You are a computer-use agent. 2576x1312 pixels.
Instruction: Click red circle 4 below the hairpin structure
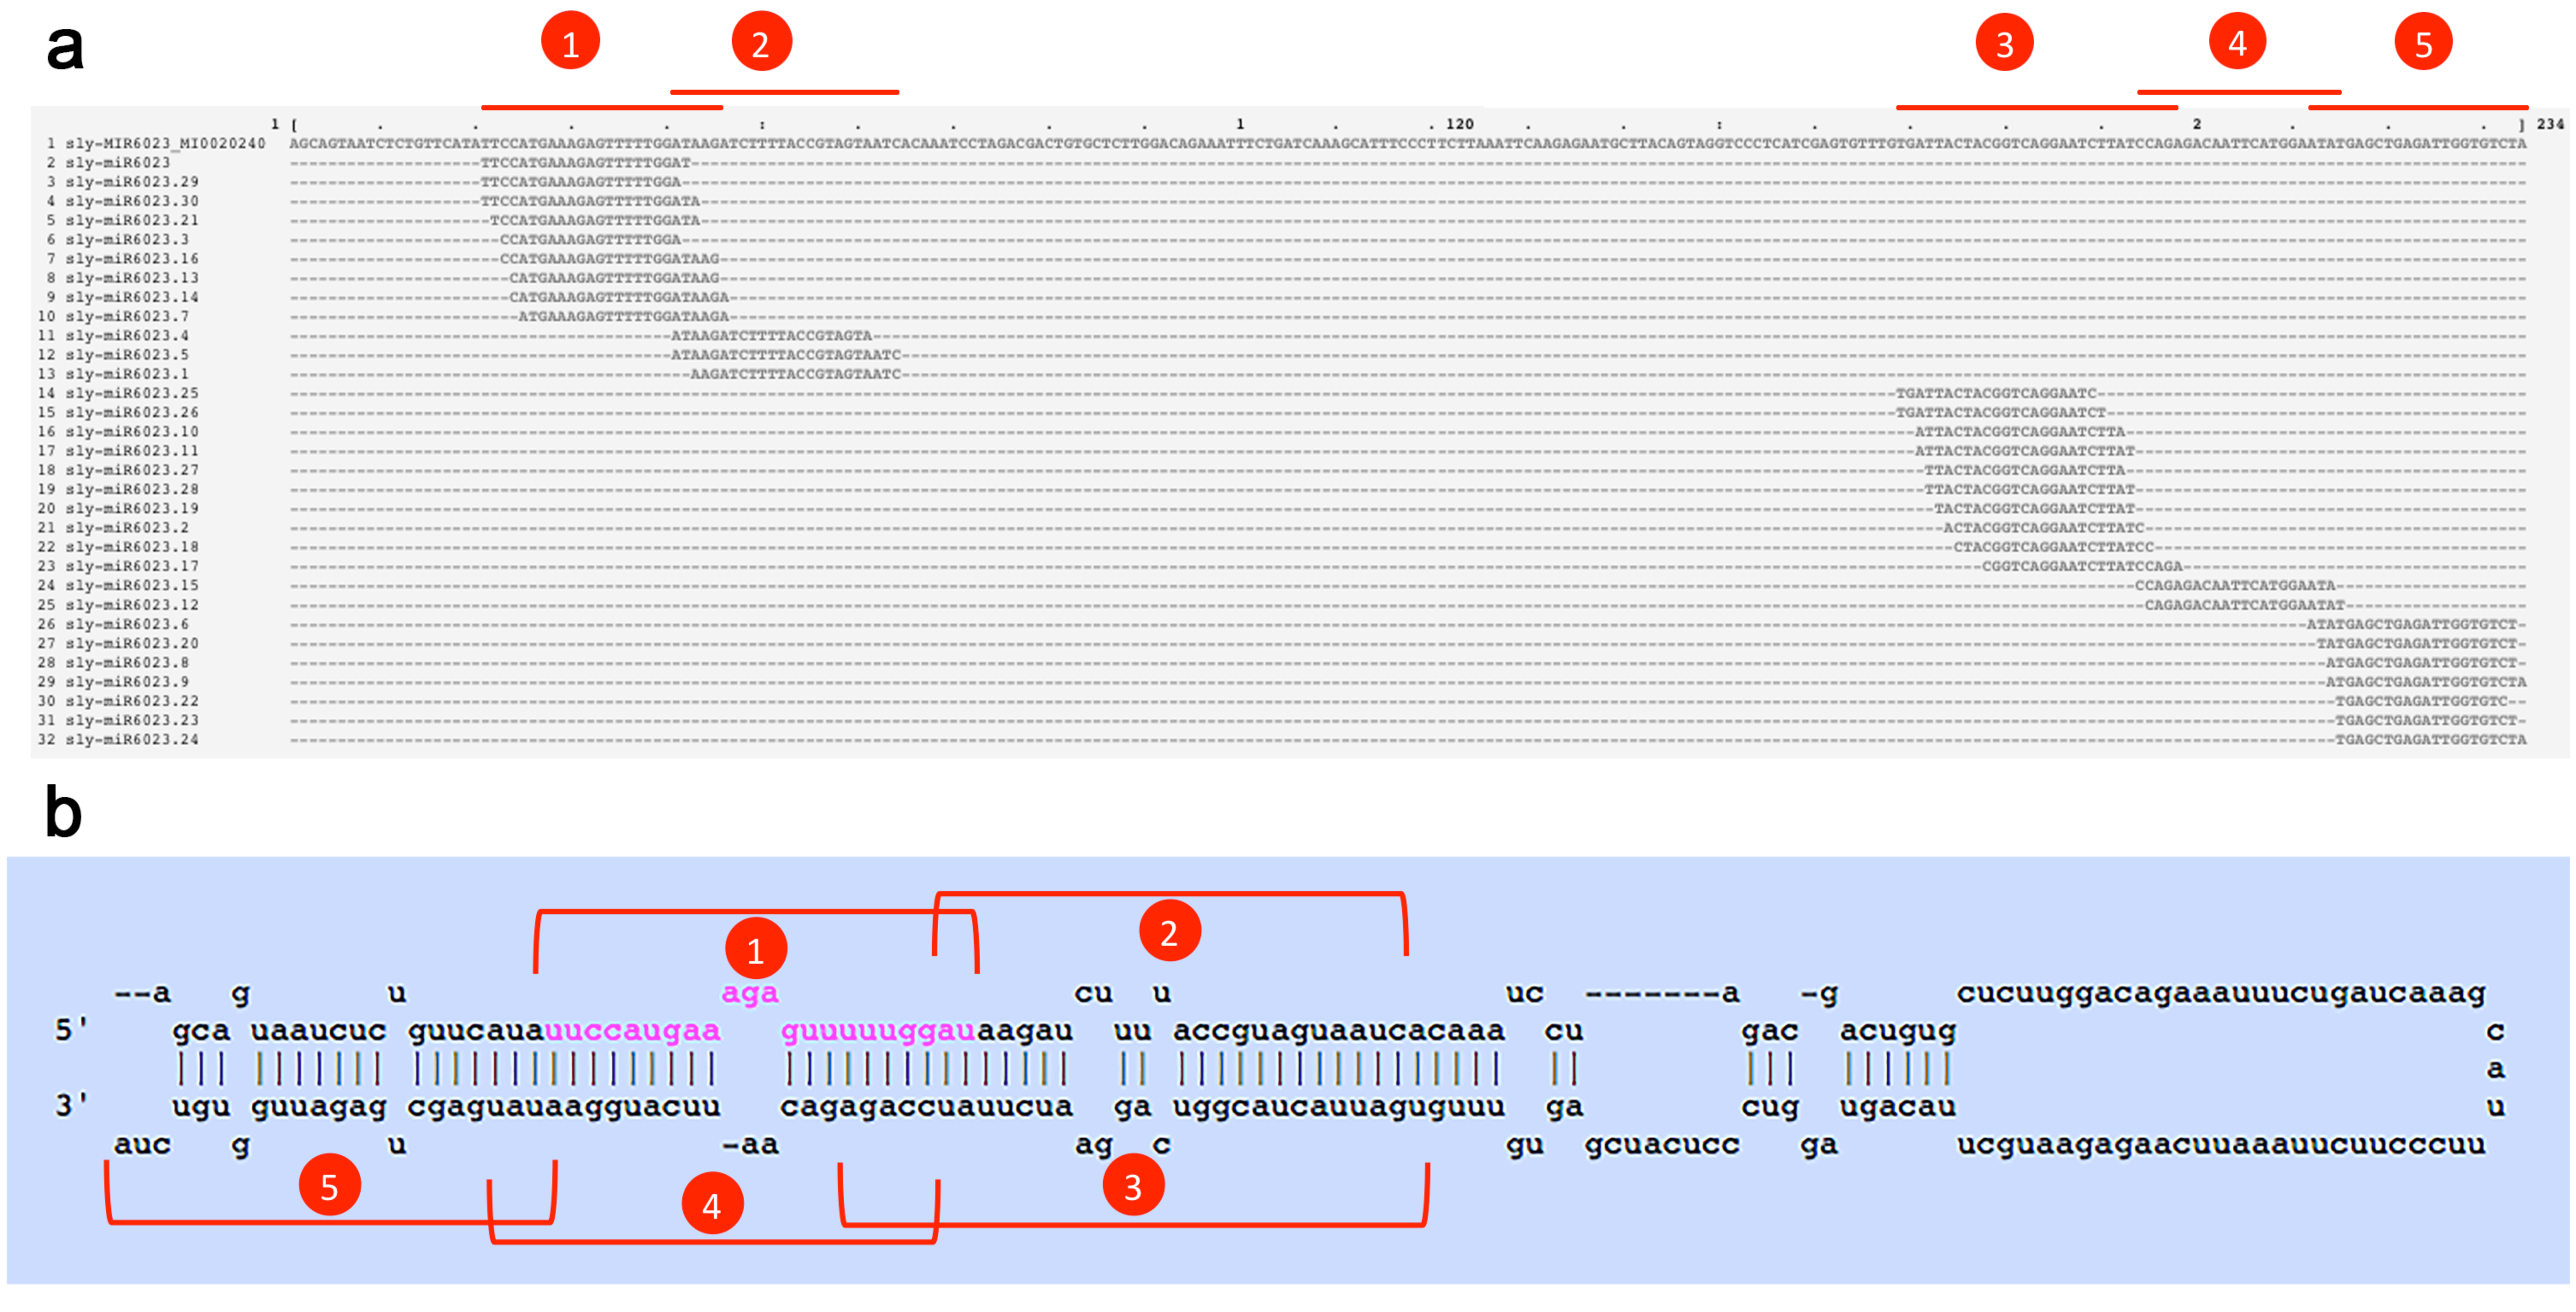(x=712, y=1204)
